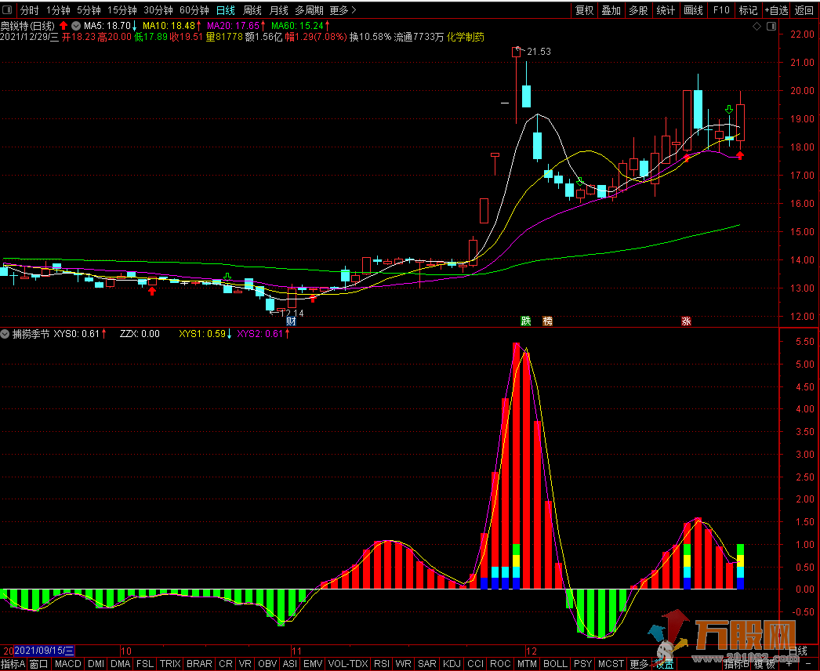The image size is (820, 671).
Task: Expand the top 更多 > period menu
Action: (343, 10)
